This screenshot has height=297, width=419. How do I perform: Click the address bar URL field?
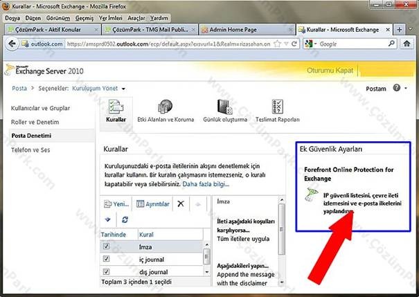point(168,44)
